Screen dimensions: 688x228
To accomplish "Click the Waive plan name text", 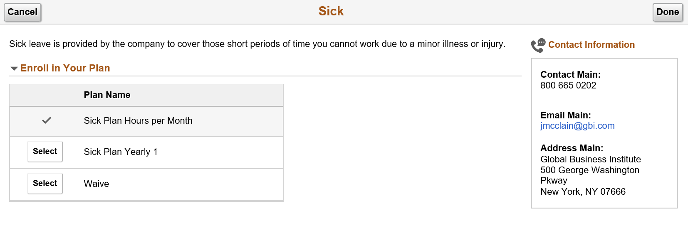I will pos(97,184).
